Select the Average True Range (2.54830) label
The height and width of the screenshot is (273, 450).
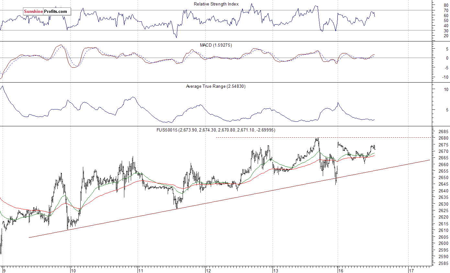point(216,86)
